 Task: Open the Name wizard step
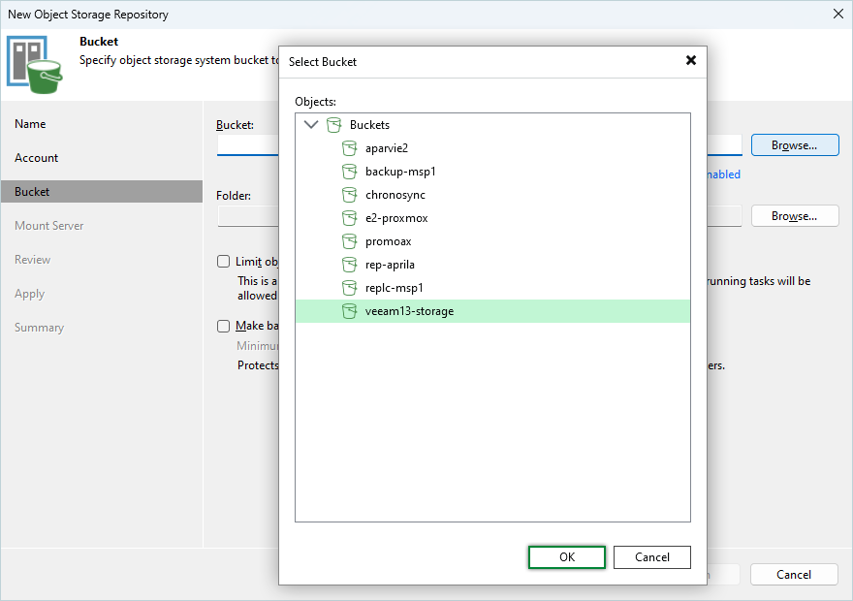[30, 124]
